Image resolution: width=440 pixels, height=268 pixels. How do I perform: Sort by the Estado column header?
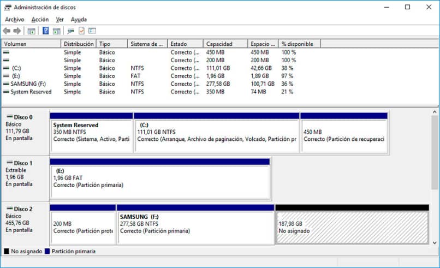tap(185, 44)
